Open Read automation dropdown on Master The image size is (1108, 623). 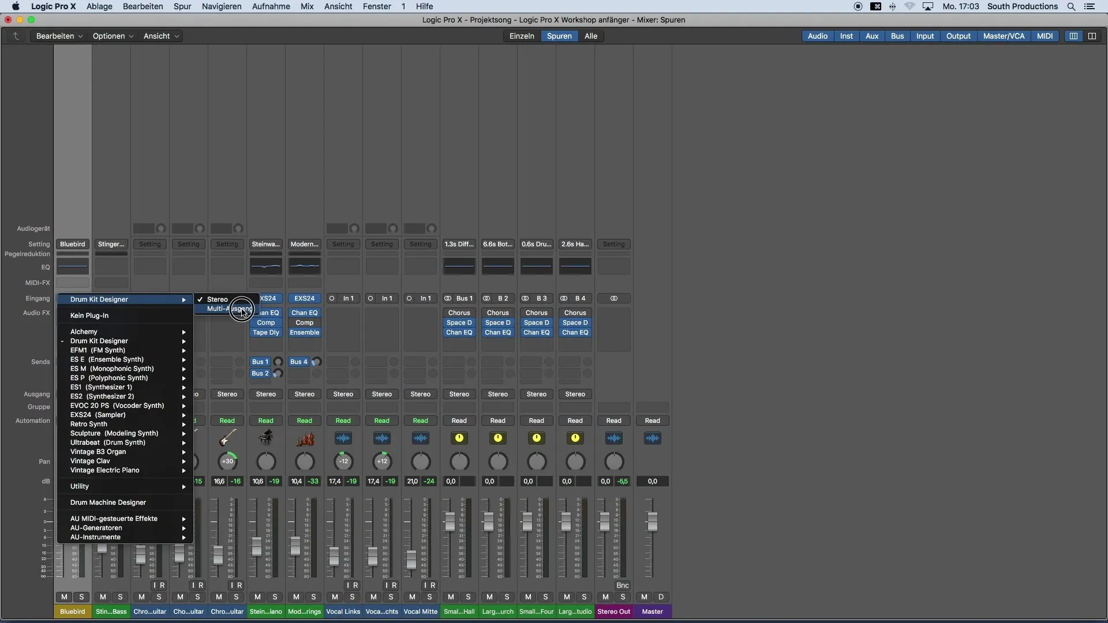(653, 421)
